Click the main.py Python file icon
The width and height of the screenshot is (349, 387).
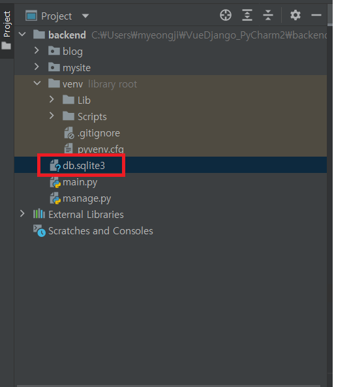coord(55,182)
